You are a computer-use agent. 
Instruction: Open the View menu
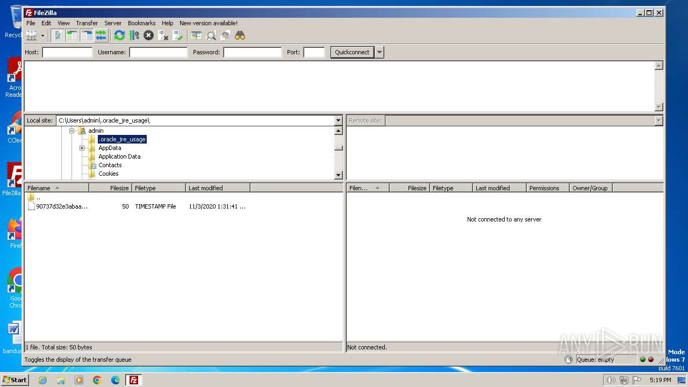(x=63, y=23)
